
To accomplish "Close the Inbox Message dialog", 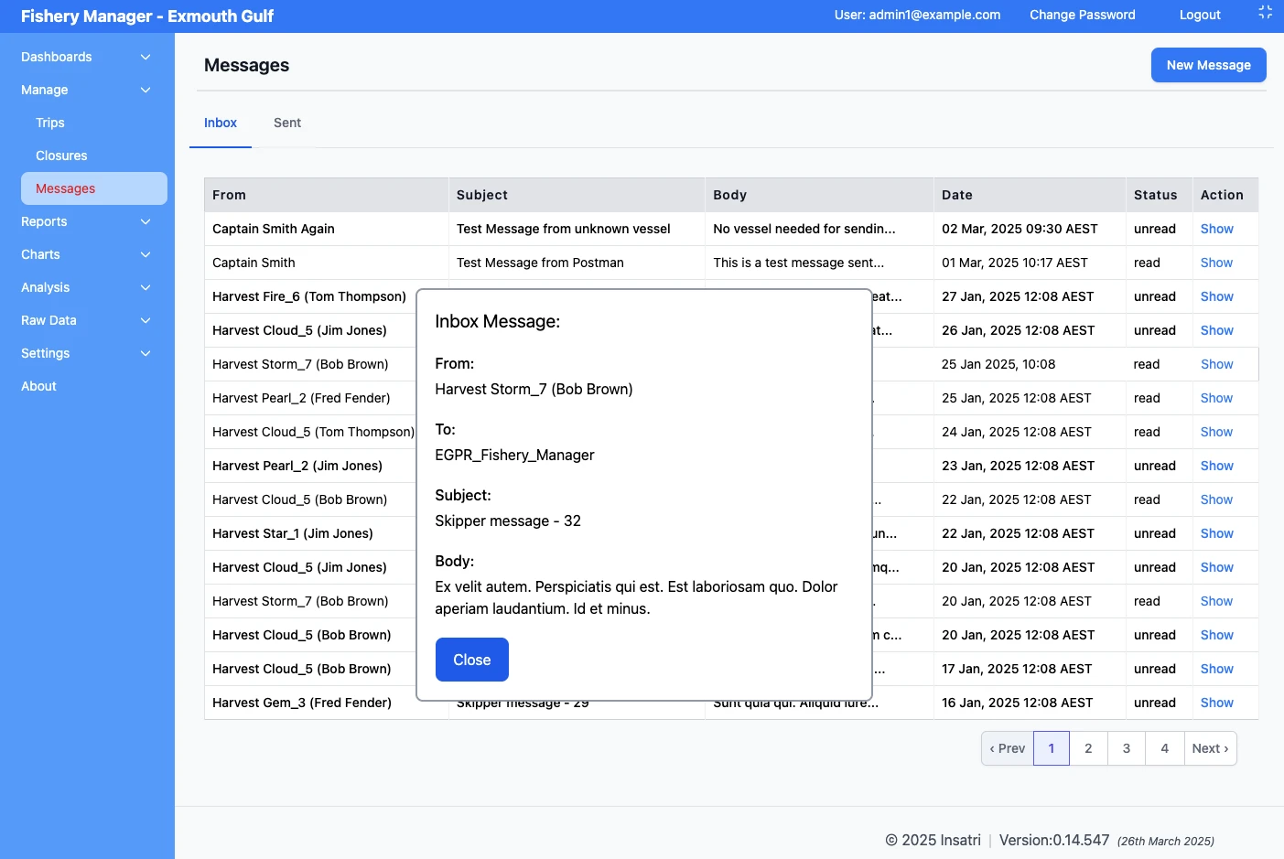I will [x=471, y=660].
